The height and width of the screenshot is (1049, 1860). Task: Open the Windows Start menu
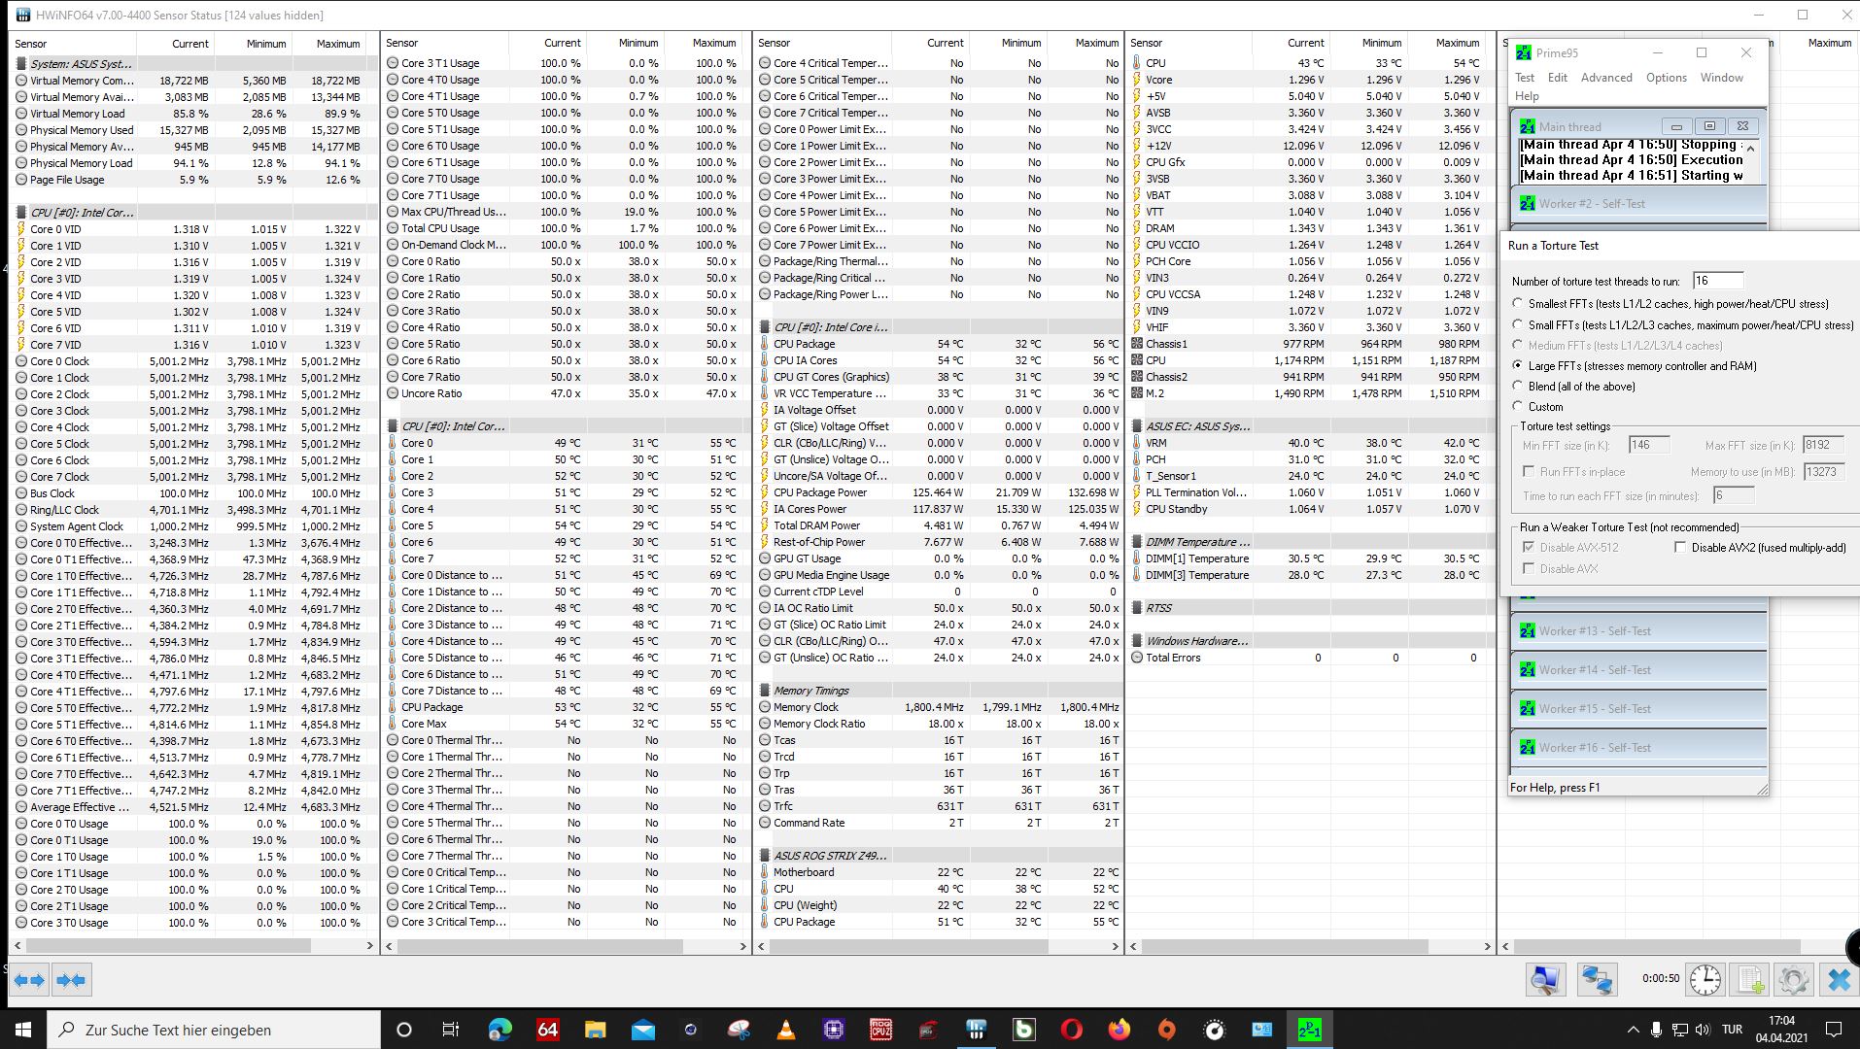tap(23, 1030)
